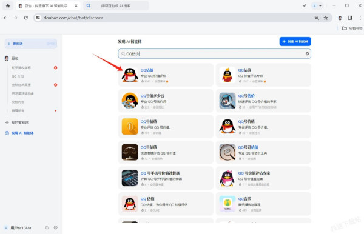
Task: Select 发现 AI 智能体 in the sidebar
Action: (x=22, y=133)
